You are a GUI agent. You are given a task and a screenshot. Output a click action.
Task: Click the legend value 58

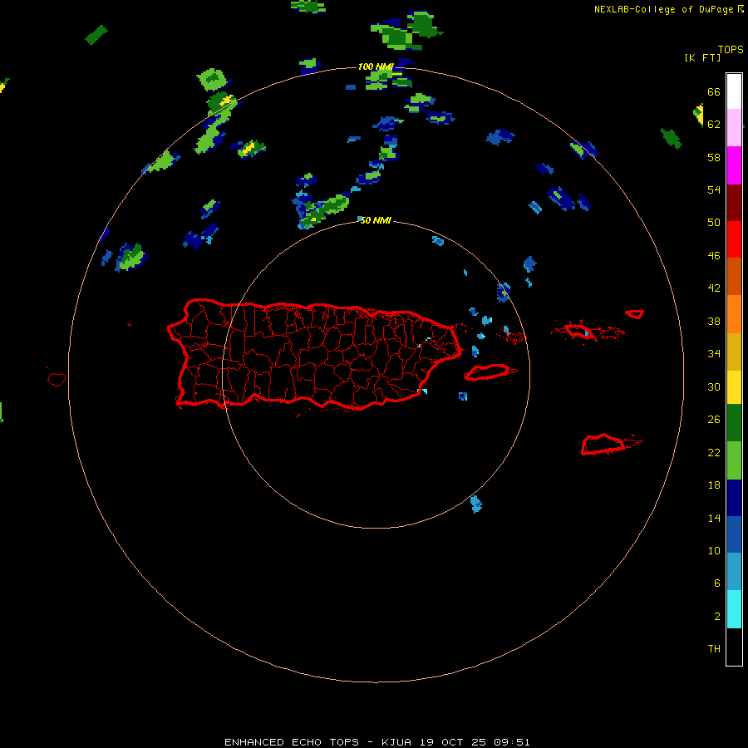[714, 157]
